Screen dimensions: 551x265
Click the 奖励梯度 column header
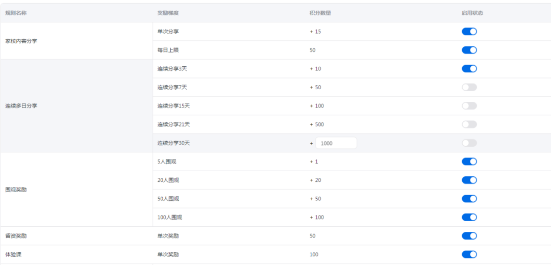(x=168, y=13)
